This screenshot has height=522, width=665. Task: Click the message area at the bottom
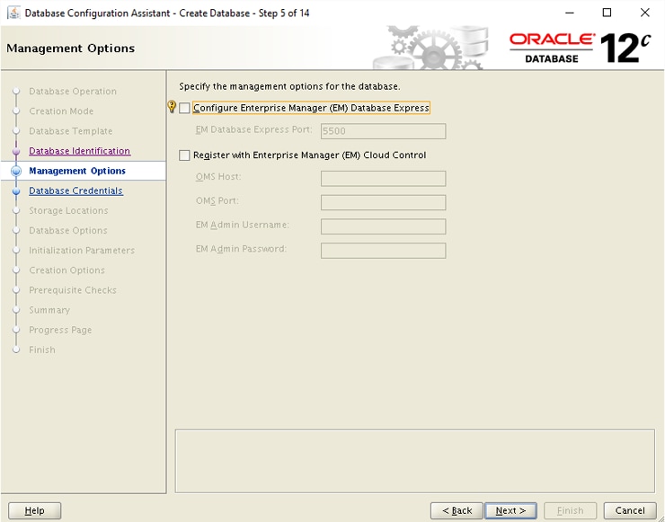click(x=415, y=462)
